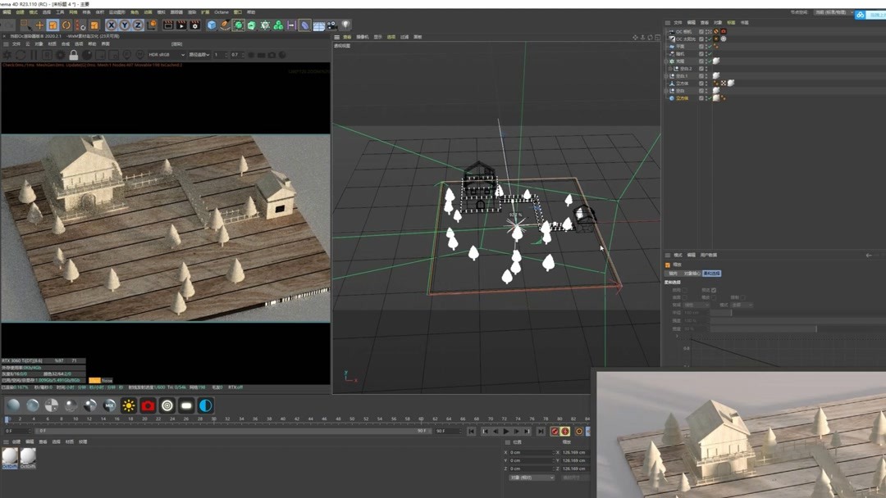Open the node space dropdown at top right
886x498 pixels.
pos(831,12)
